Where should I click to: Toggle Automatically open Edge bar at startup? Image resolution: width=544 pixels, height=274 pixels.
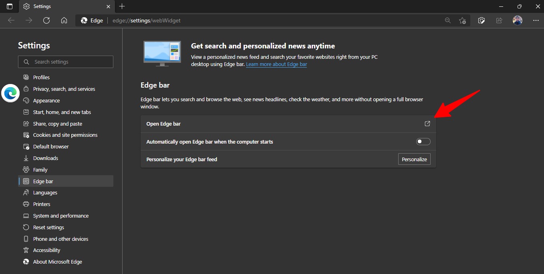(x=423, y=142)
